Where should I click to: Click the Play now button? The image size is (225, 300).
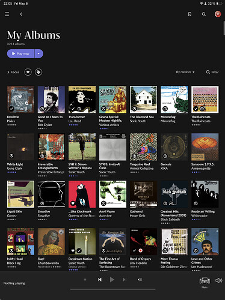coord(20,53)
